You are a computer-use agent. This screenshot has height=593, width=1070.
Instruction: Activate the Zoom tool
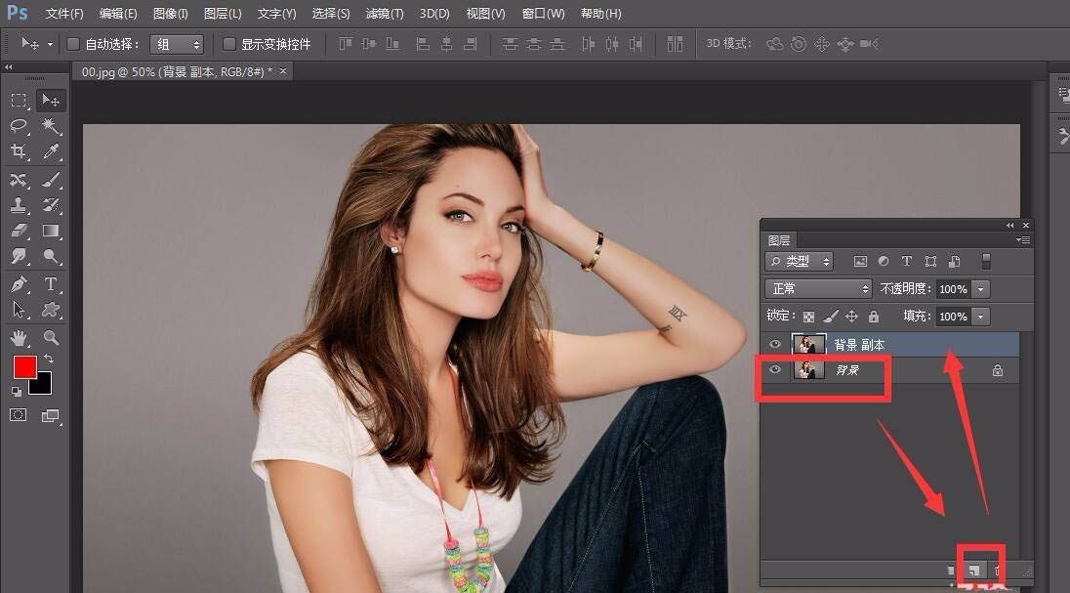(52, 337)
